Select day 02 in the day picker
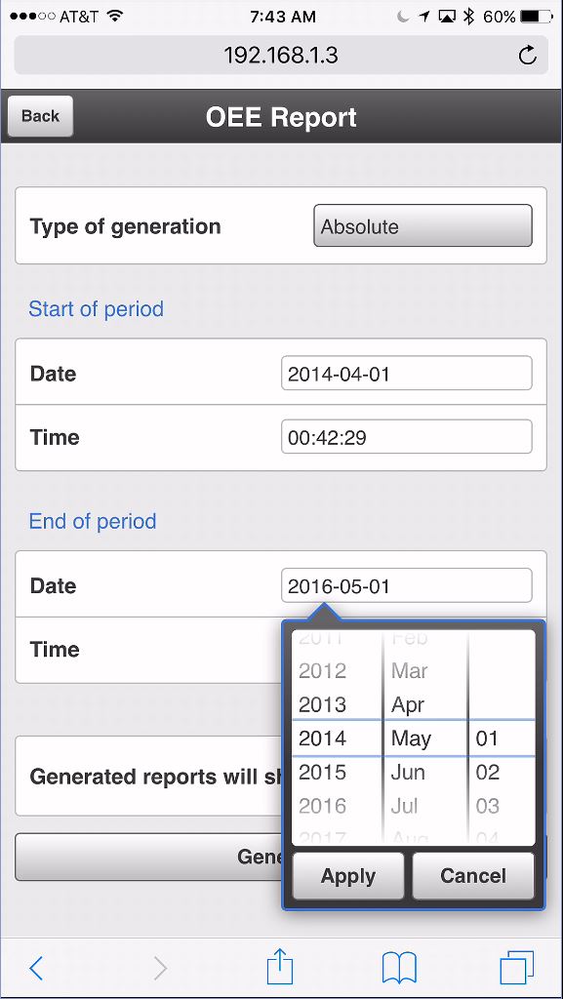Viewport: 563px width, 999px height. coord(487,773)
